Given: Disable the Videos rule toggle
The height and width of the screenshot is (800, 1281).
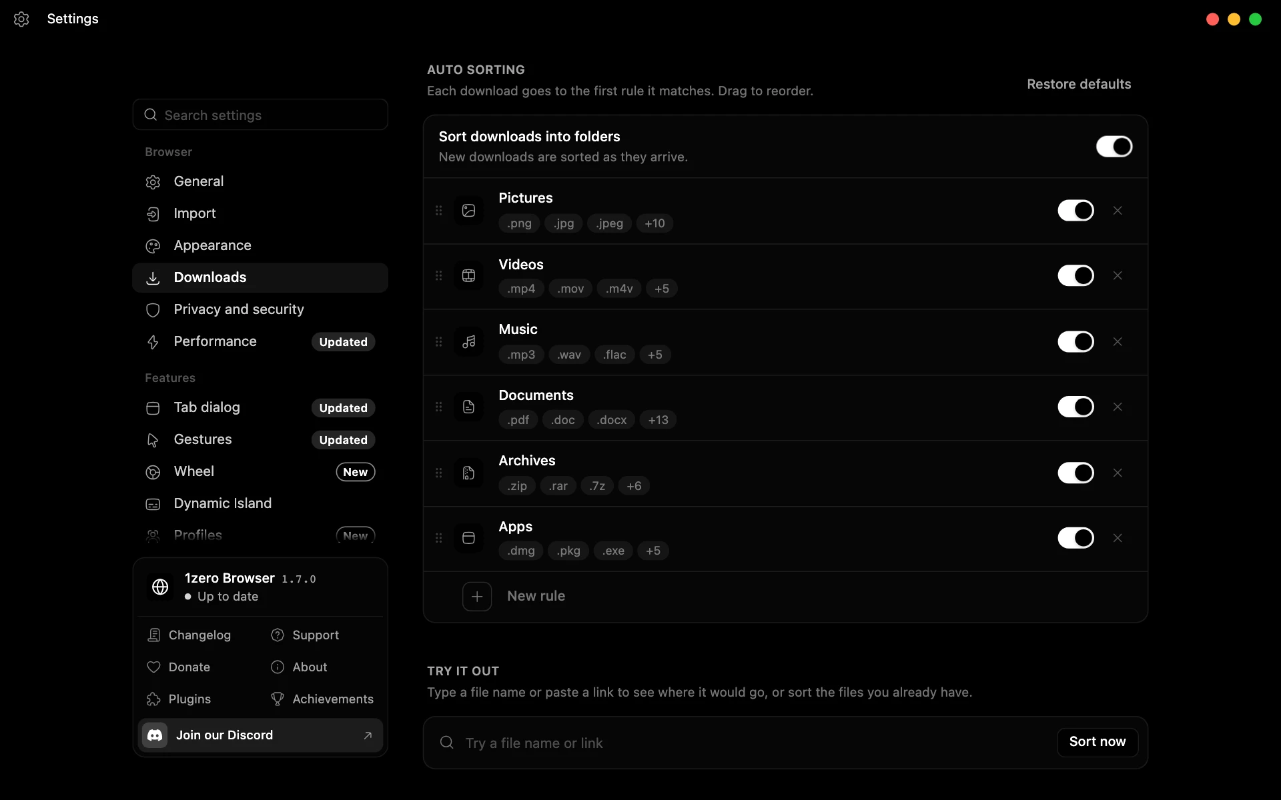Looking at the screenshot, I should pos(1076,275).
